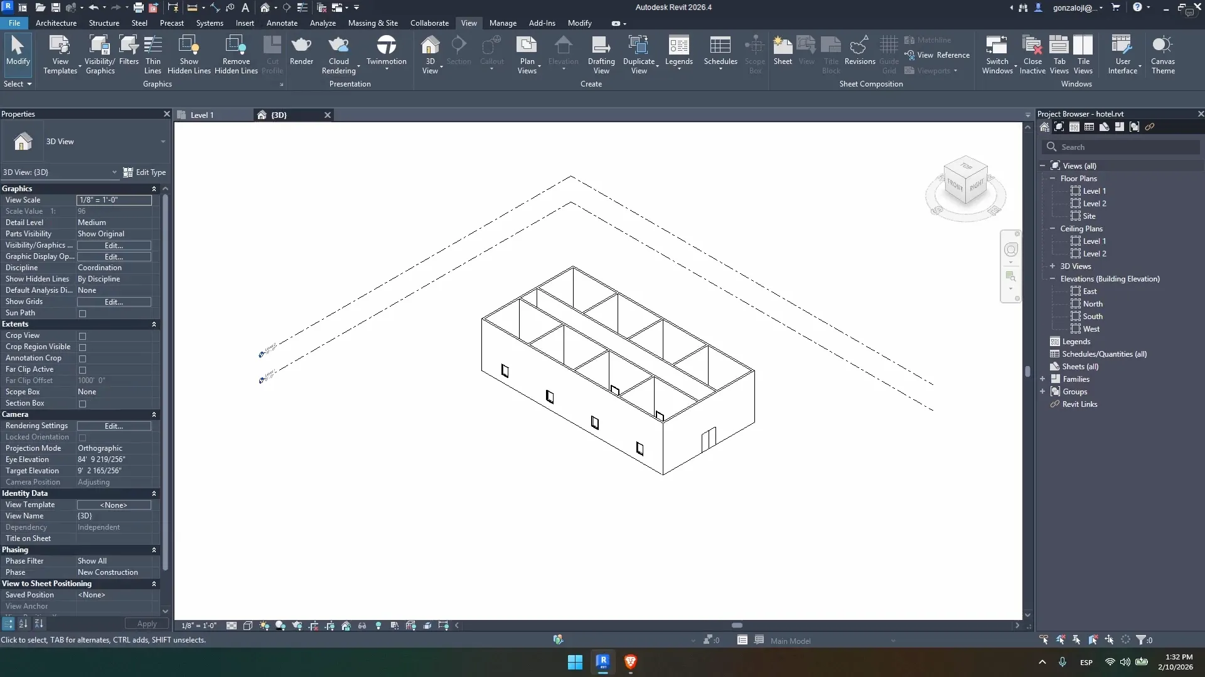Expand the 3D Views tree node
1205x677 pixels.
1052,266
